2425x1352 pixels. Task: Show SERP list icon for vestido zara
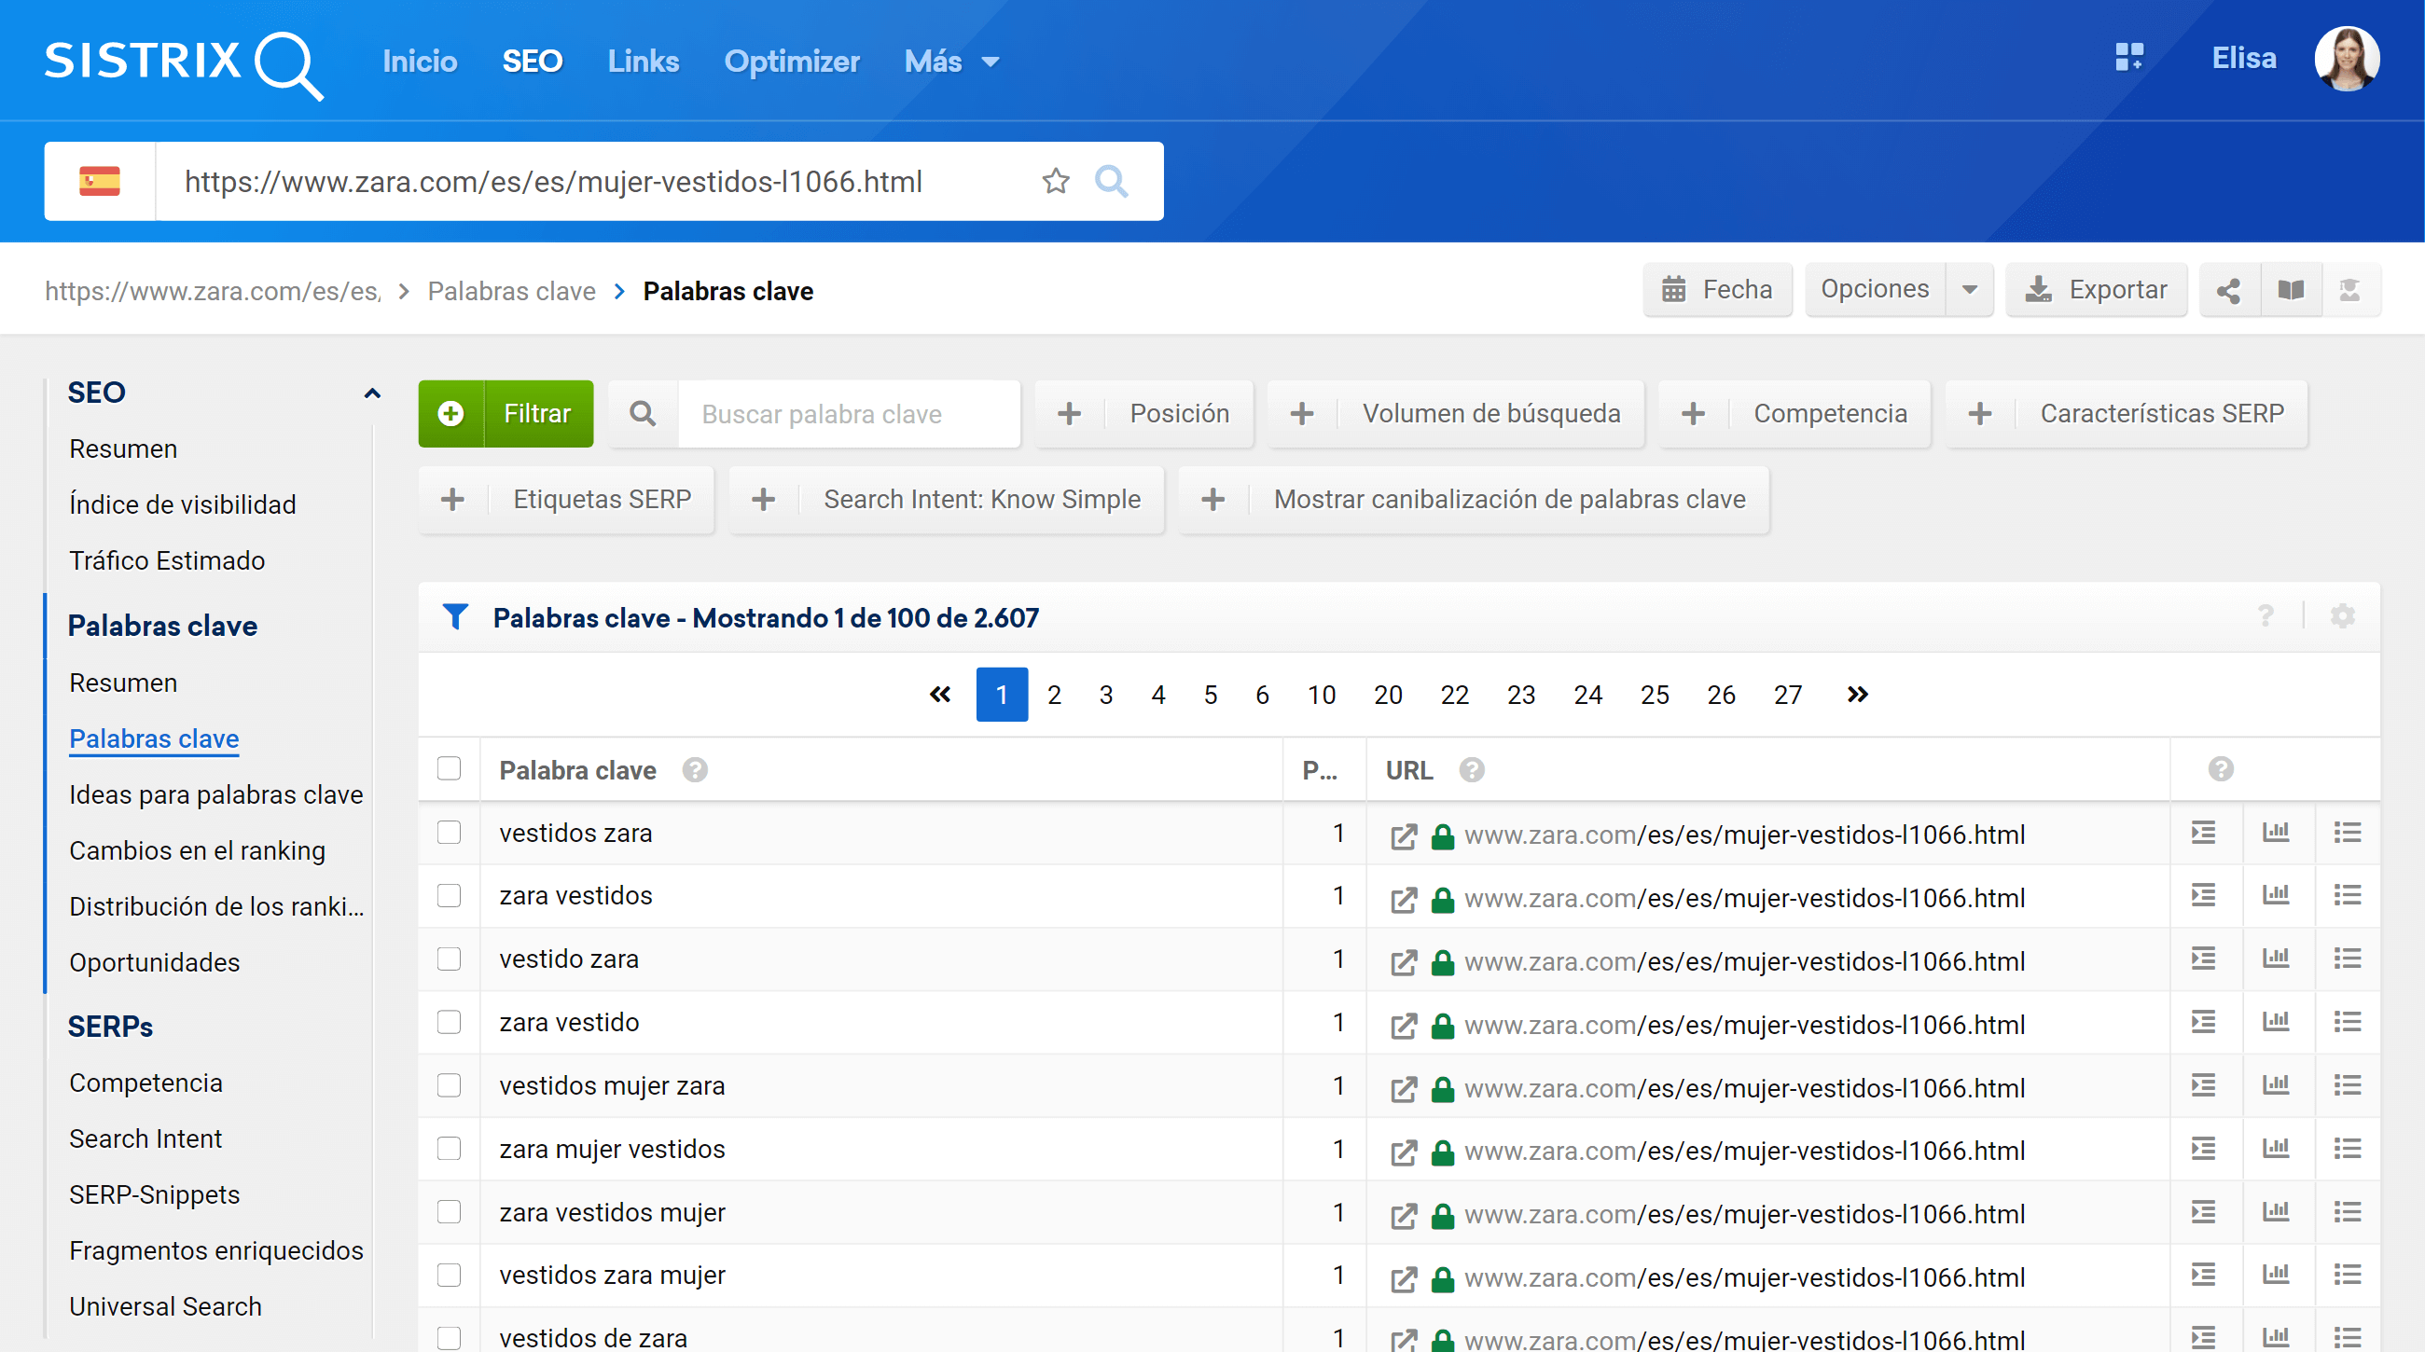tap(2347, 959)
